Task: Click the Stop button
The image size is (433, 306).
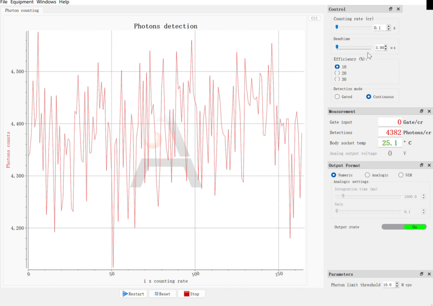Action: point(192,294)
